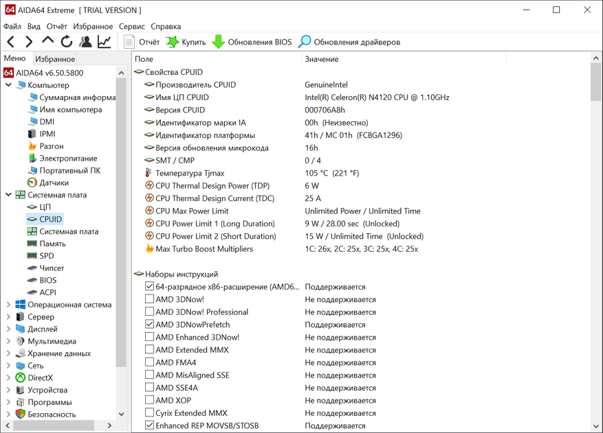Open the user profile toolbar icon

point(85,42)
